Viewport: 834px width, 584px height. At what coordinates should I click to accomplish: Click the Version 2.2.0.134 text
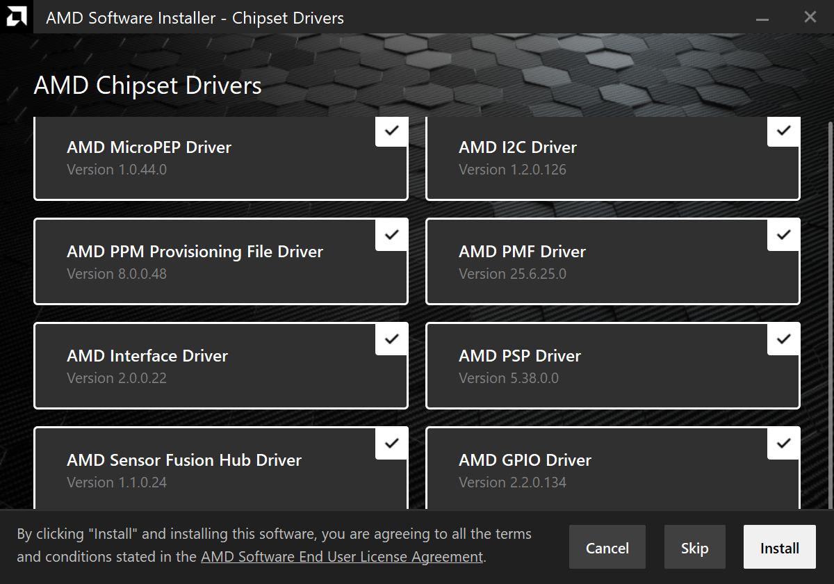(512, 482)
